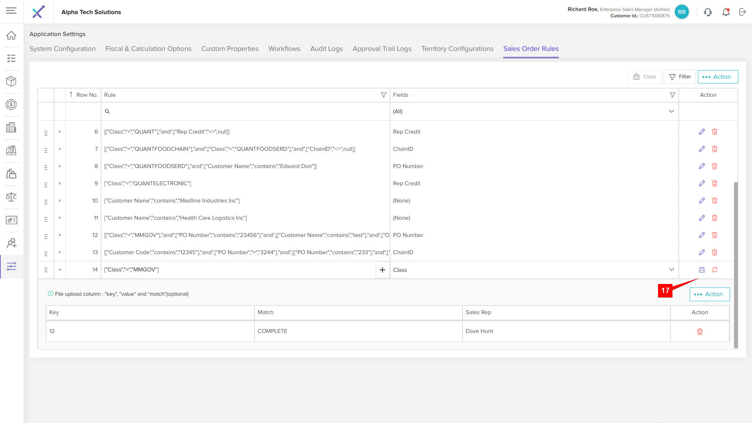This screenshot has height=423, width=752.
Task: Go to Home via sidebar house icon
Action: (x=11, y=35)
